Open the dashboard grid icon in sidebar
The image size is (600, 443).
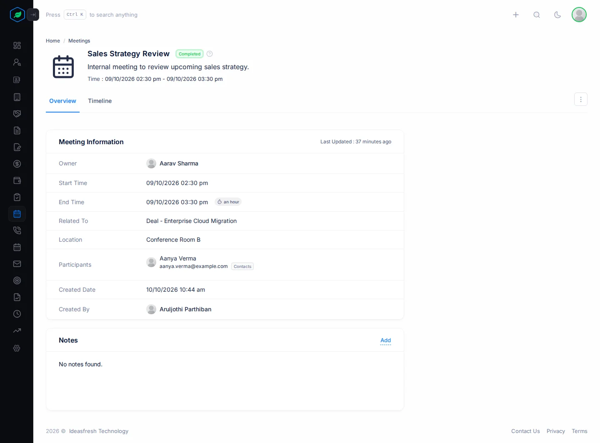click(x=17, y=45)
